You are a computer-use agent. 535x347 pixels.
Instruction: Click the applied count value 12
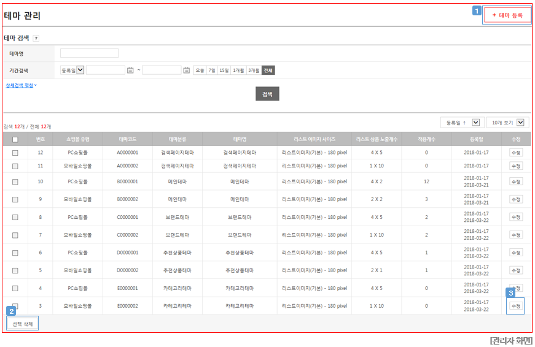[426, 181]
